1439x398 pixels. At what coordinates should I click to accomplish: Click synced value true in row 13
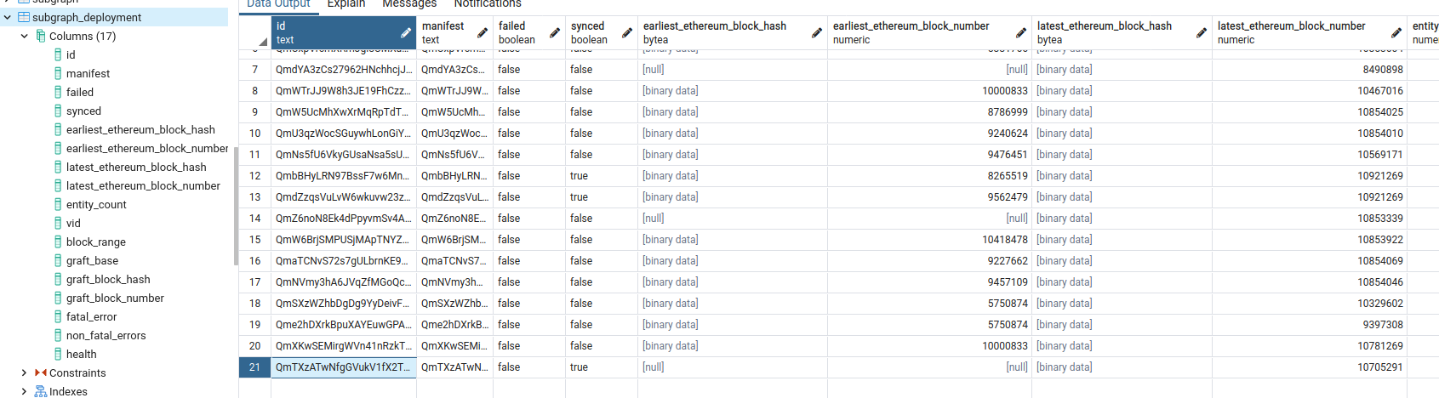click(602, 197)
